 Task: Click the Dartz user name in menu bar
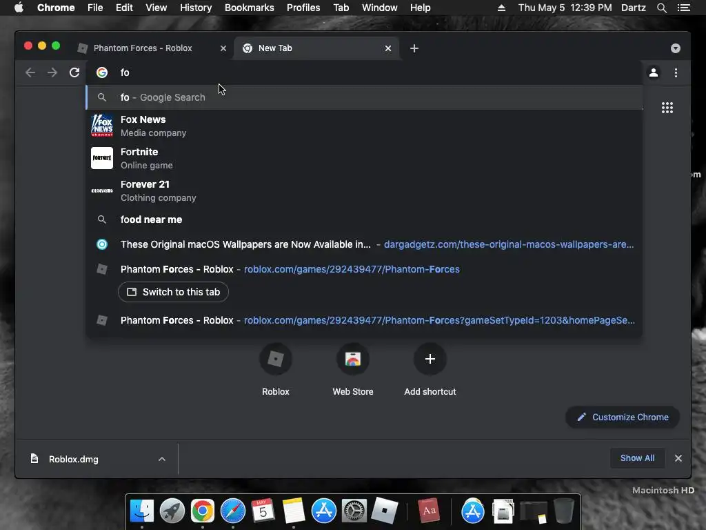[x=633, y=8]
